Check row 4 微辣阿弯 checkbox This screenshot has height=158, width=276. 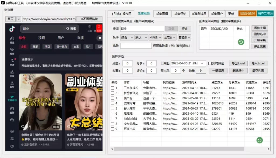coord(113,103)
